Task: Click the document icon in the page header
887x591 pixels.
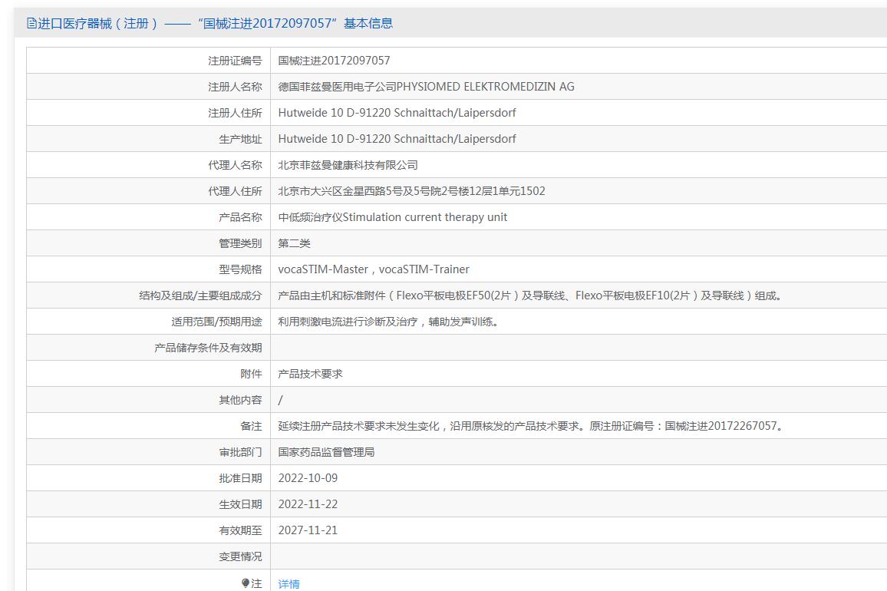Action: [x=31, y=24]
